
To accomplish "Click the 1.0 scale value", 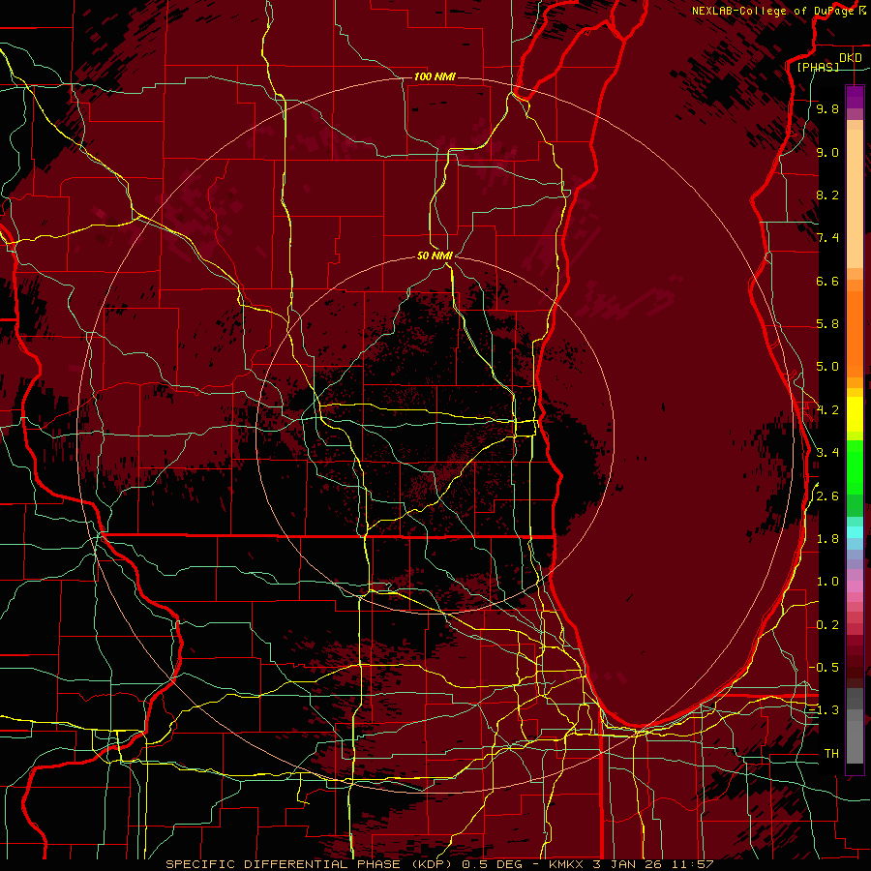I will click(827, 582).
